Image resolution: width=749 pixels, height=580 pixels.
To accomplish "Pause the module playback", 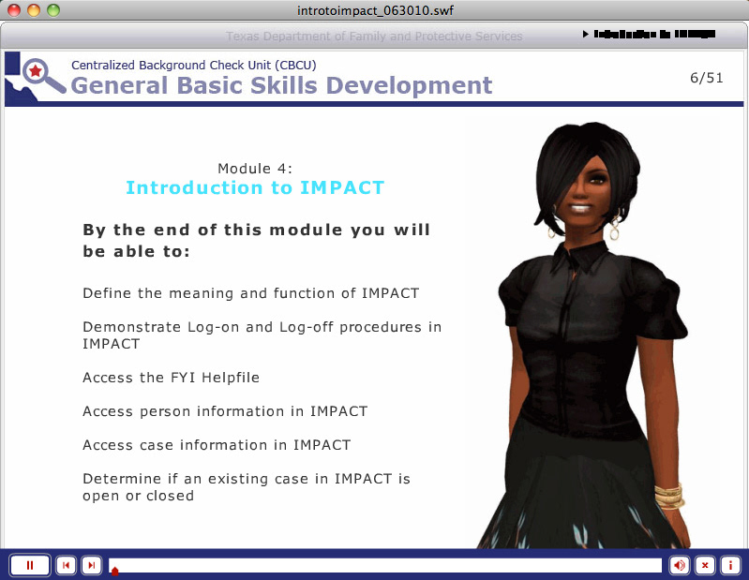I will click(30, 565).
